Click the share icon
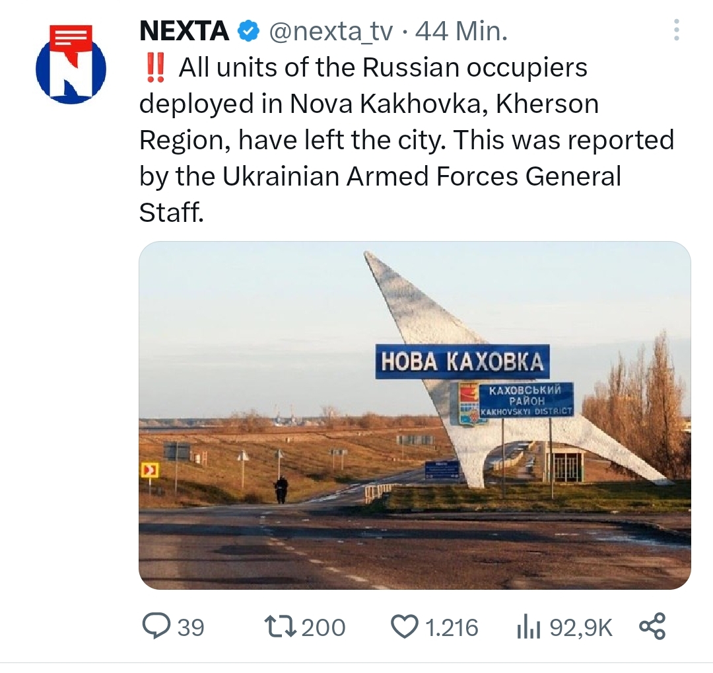Screen dimensions: 713x673 (x=652, y=626)
